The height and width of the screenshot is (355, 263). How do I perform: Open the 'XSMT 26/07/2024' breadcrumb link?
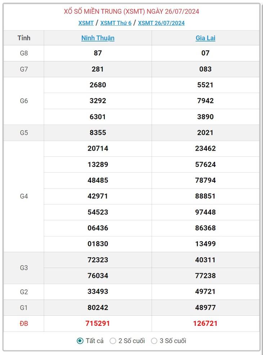[161, 23]
